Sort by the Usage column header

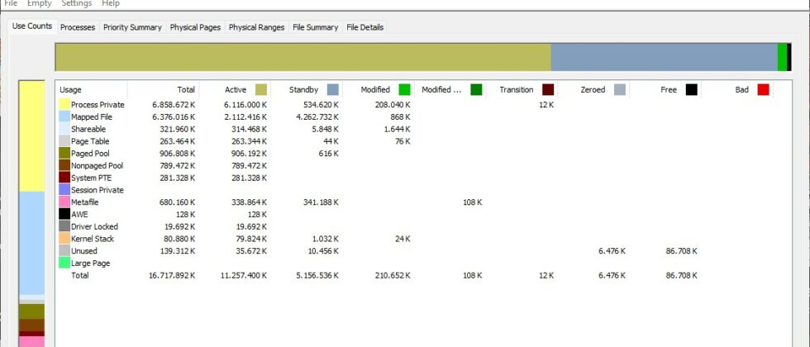pos(91,89)
